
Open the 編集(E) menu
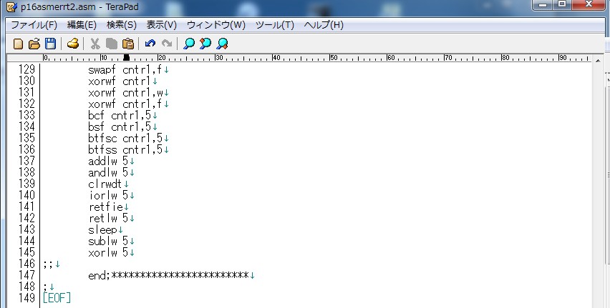tap(82, 25)
